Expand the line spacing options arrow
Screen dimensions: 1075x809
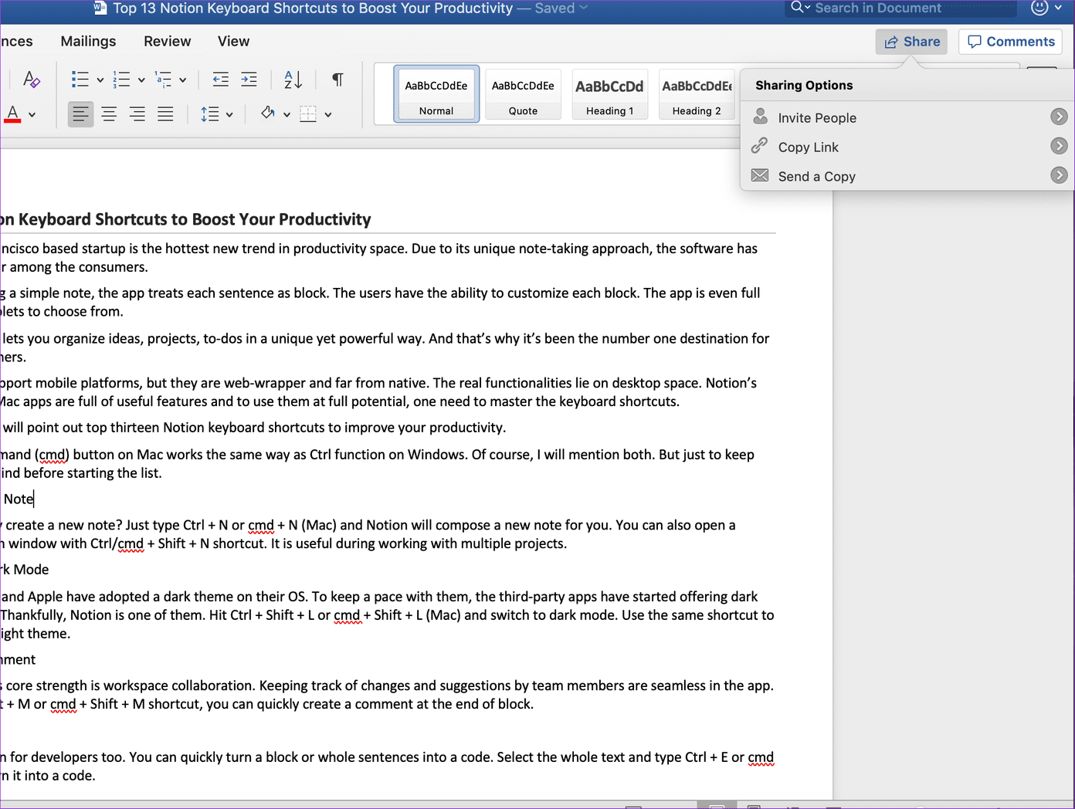[x=229, y=114]
